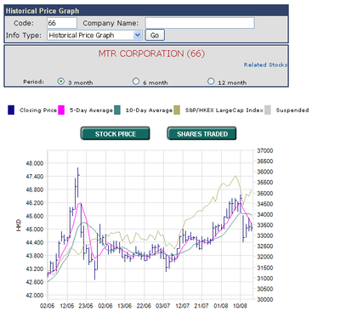340x317 pixels.
Task: Click the 12/05 date label on x-axis
Action: pos(67,306)
